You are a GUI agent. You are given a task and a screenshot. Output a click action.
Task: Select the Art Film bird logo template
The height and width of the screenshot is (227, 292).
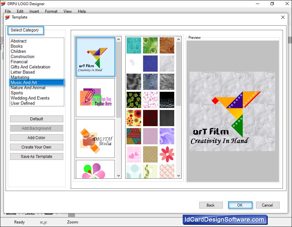[95, 57]
